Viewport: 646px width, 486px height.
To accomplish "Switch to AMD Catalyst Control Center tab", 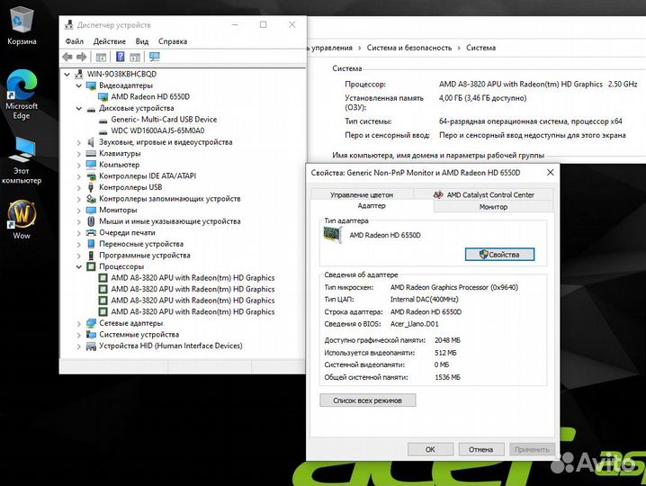I will click(484, 194).
